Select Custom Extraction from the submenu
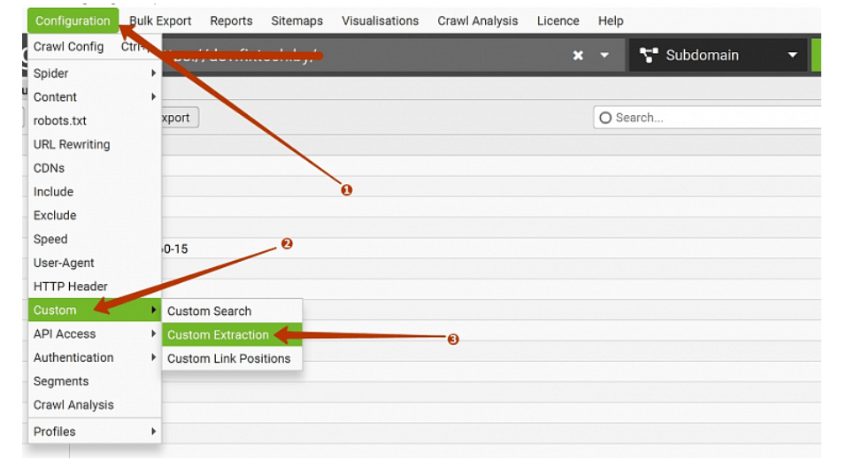Image resolution: width=854 pixels, height=475 pixels. tap(218, 334)
